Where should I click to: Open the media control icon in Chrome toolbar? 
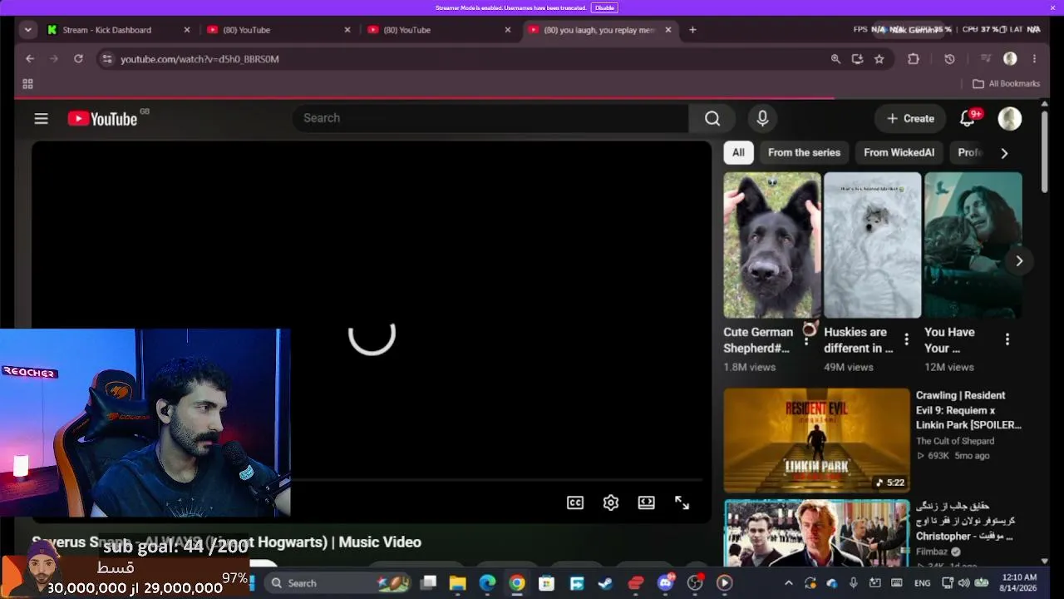pyautogui.click(x=986, y=59)
